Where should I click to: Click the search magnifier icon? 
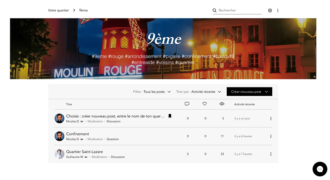click(x=214, y=10)
